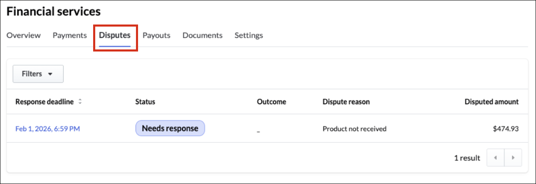Go to next results page arrow

point(513,158)
